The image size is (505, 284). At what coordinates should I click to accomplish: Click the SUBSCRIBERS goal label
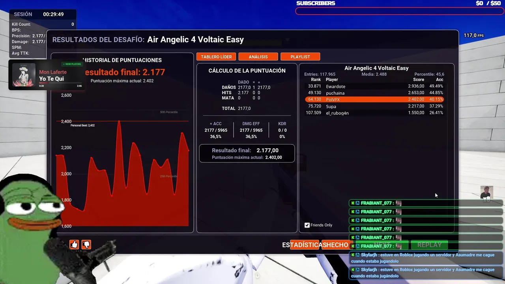pyautogui.click(x=316, y=3)
